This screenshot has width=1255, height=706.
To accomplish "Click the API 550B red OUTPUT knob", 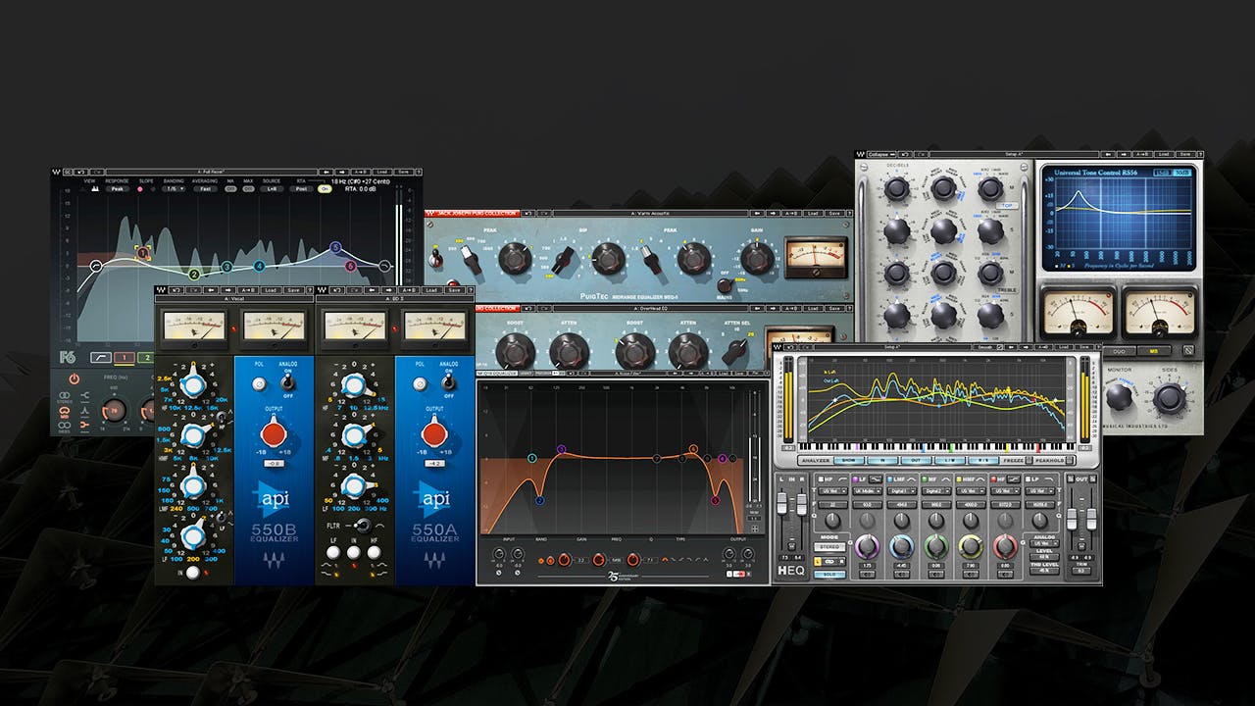I will click(274, 435).
